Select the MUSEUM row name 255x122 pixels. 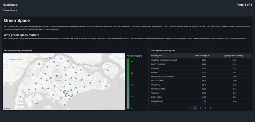(x=155, y=68)
